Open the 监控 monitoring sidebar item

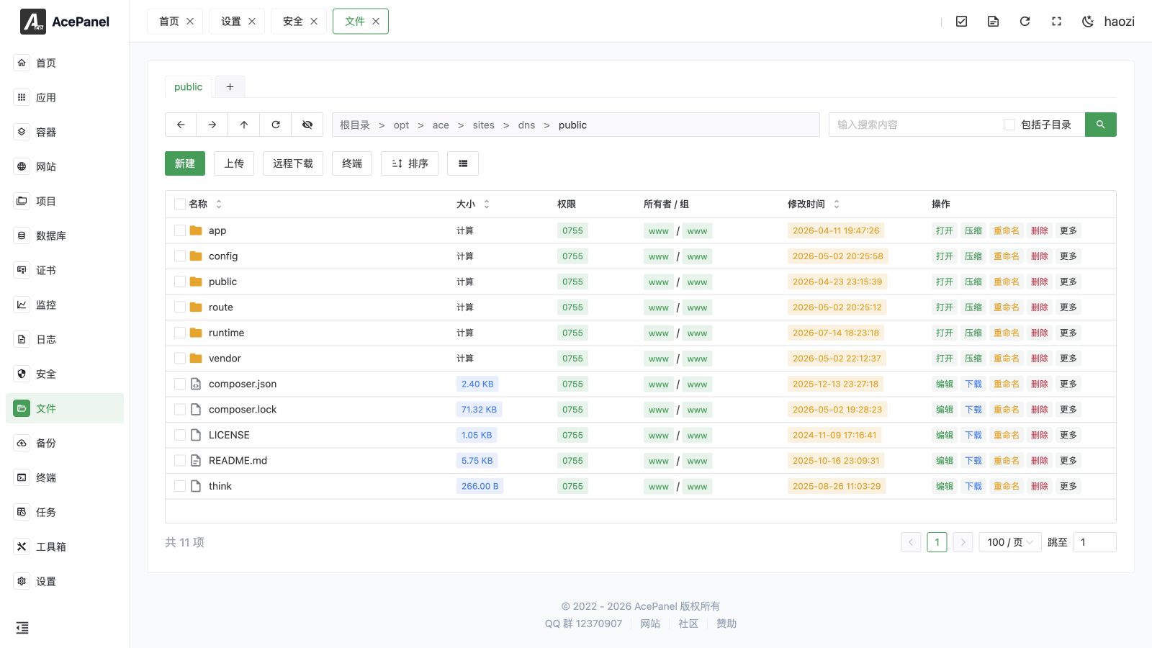(65, 305)
